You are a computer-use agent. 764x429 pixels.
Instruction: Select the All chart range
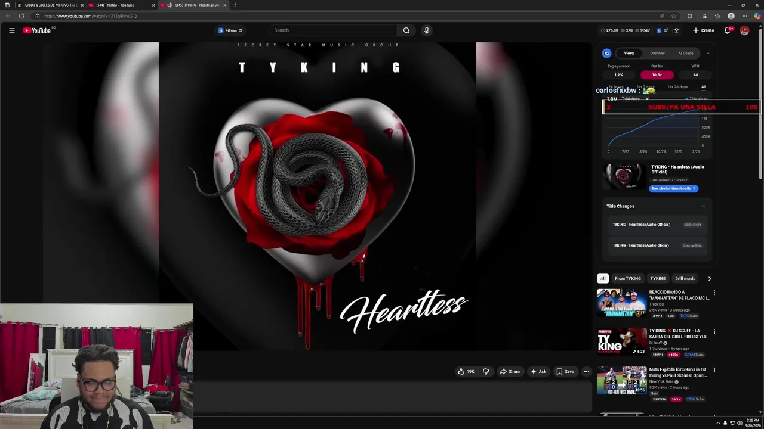click(x=703, y=87)
